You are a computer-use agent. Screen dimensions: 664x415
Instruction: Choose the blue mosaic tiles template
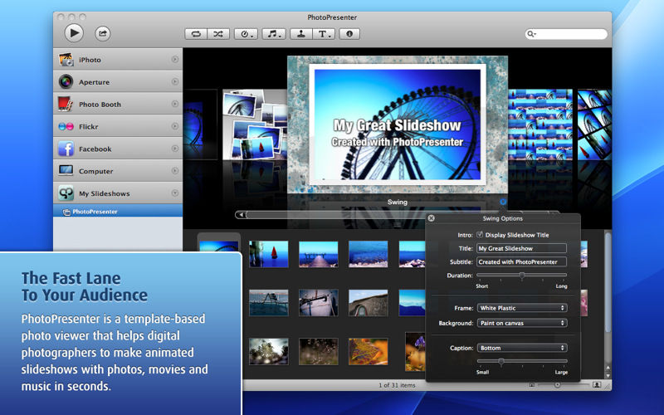[x=540, y=124]
